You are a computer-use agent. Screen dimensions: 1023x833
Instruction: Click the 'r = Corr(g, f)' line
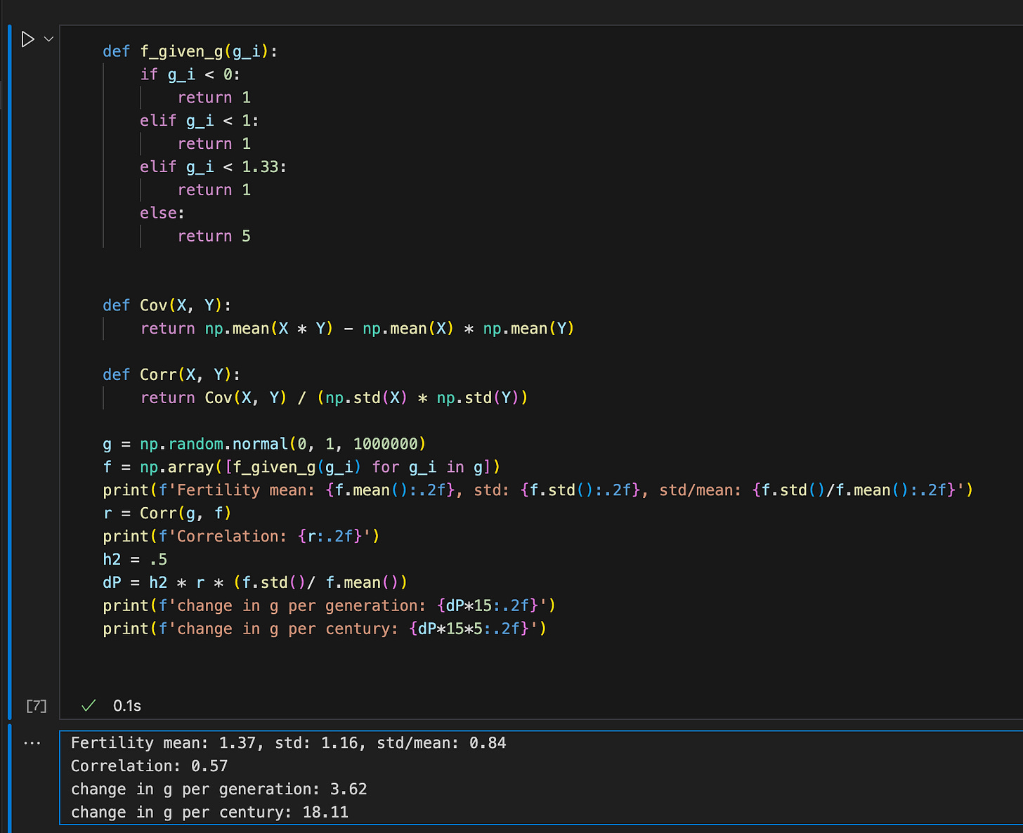167,513
